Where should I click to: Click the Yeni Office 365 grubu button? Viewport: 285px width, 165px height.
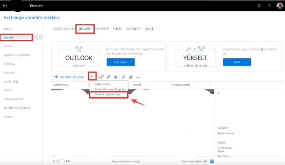coord(69,77)
